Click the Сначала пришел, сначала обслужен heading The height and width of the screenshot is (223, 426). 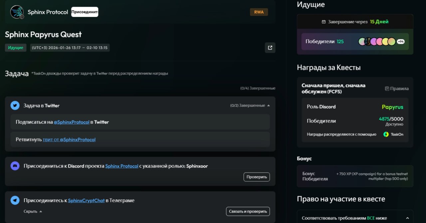coord(333,89)
